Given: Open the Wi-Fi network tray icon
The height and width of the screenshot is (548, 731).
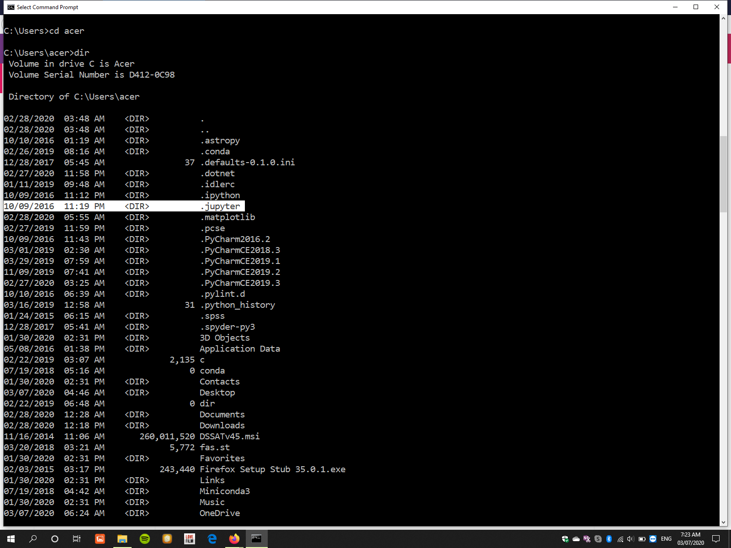Looking at the screenshot, I should [620, 539].
